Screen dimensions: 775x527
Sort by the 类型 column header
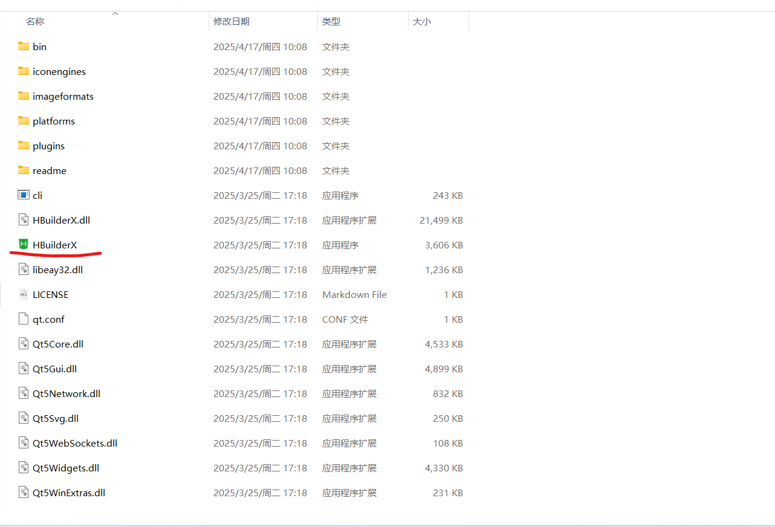tap(331, 21)
